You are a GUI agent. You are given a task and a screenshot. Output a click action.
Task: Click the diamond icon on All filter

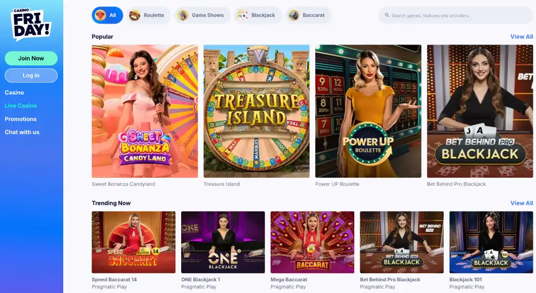point(101,15)
